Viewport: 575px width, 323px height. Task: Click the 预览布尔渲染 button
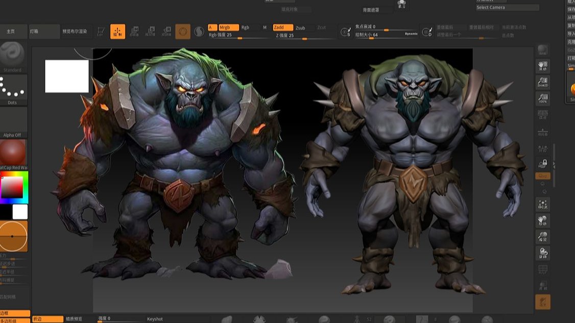point(75,32)
